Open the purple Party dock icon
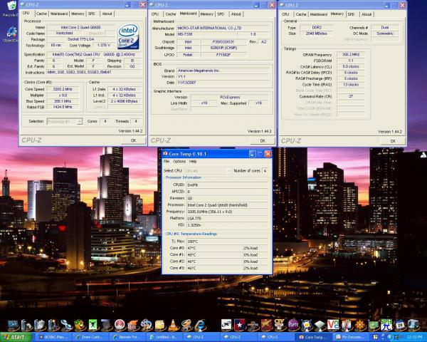Viewport: 427px width, 342px height. click(293, 325)
